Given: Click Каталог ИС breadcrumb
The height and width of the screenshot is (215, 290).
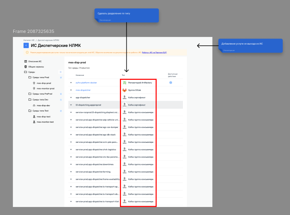Looking at the screenshot, I should coord(29,40).
